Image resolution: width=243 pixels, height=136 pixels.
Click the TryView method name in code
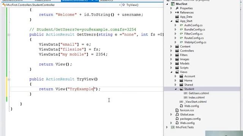[x=85, y=79]
